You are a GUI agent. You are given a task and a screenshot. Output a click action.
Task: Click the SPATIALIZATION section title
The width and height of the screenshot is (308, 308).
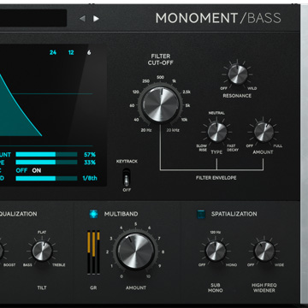click(234, 214)
